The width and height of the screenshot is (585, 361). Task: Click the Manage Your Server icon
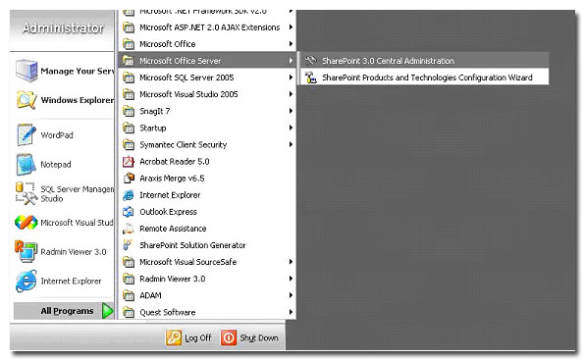tap(27, 71)
